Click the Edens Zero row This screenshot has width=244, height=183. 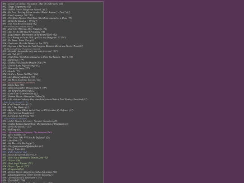tap(13, 85)
